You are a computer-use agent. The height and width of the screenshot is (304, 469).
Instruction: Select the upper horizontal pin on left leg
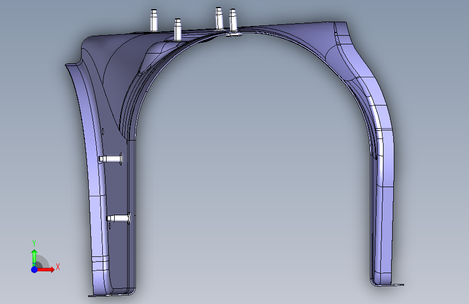click(x=111, y=159)
